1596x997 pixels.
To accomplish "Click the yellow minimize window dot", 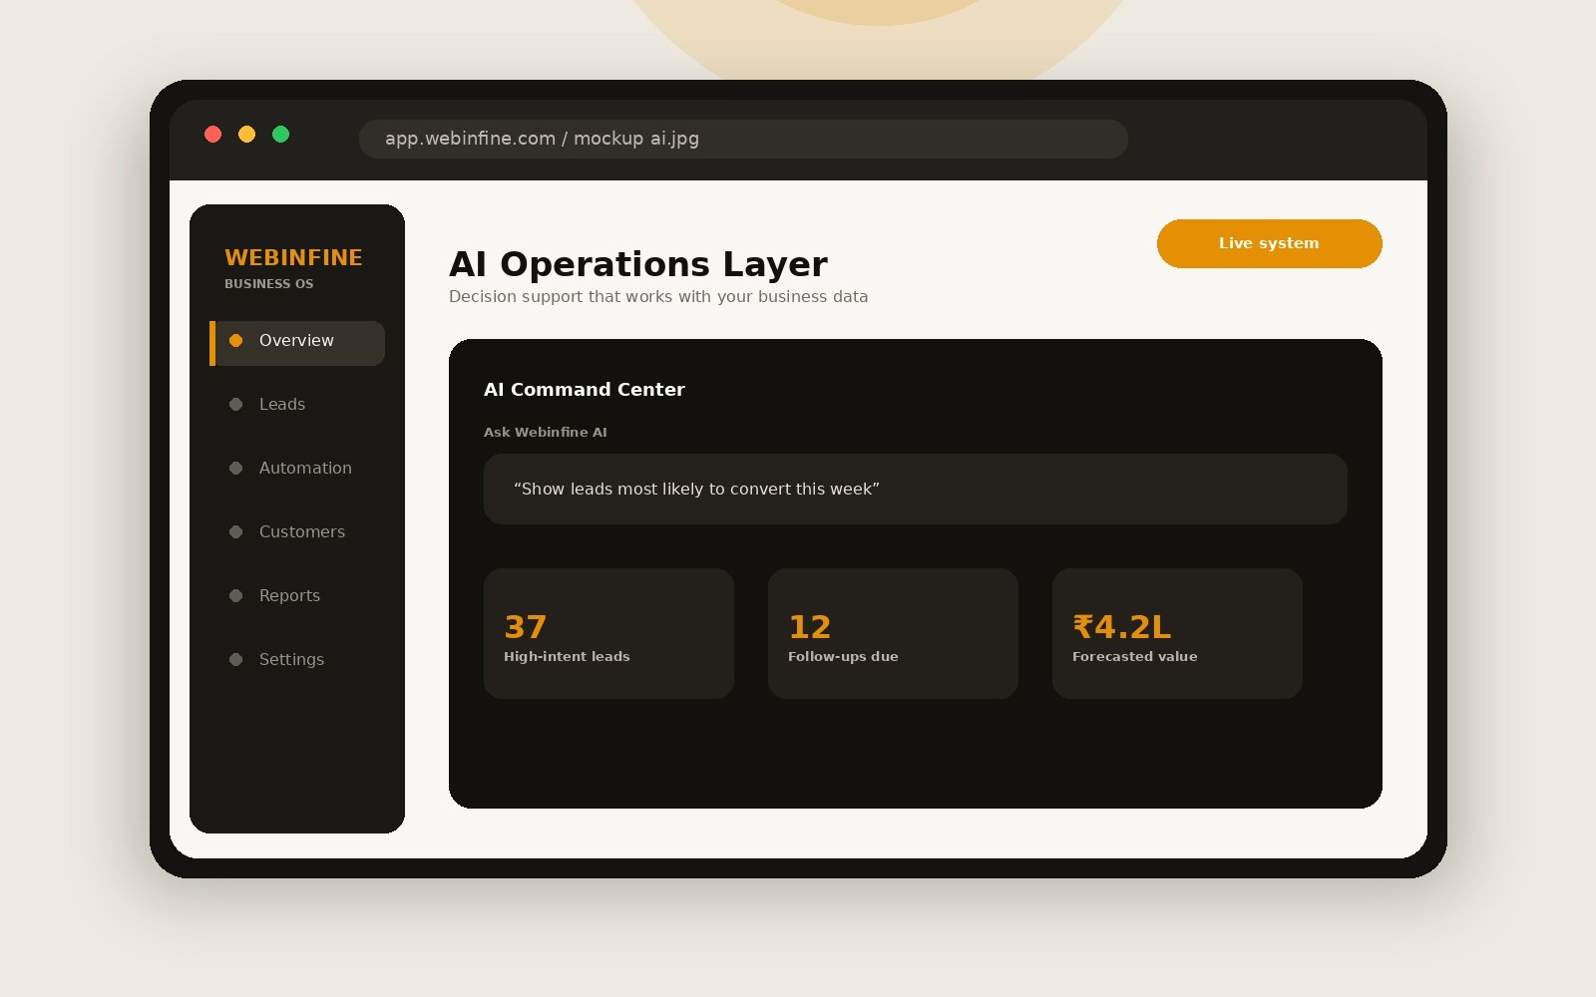I will (x=246, y=135).
